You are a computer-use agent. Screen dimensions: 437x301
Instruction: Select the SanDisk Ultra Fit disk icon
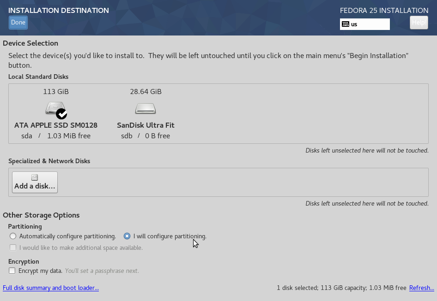(146, 108)
